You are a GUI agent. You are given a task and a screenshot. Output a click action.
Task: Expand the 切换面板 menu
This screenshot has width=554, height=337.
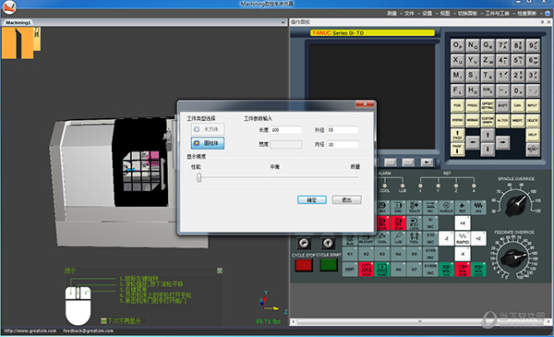click(467, 14)
